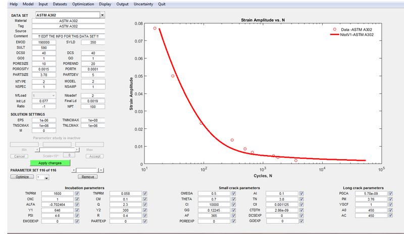404x234 pixels.
Task: Open the Display menu
Action: pyautogui.click(x=105, y=4)
